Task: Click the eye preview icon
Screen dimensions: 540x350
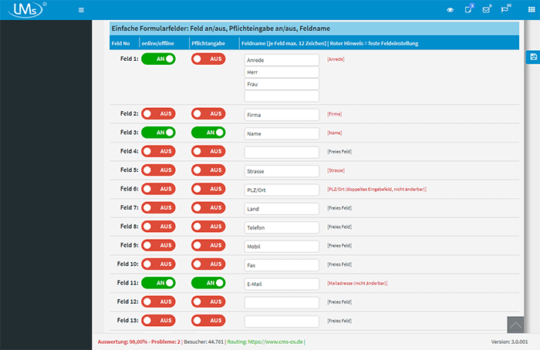Action: [x=451, y=10]
